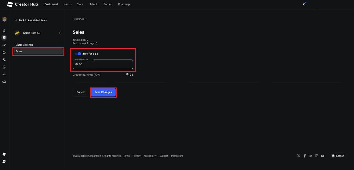354x170 pixels.
Task: Click the 2025 Roblox Corporation copyright text
Action: tap(97, 156)
